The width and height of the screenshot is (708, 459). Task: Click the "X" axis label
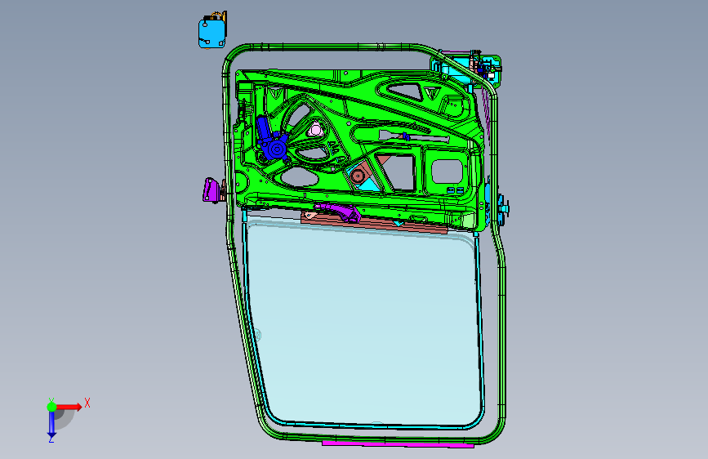coord(87,403)
